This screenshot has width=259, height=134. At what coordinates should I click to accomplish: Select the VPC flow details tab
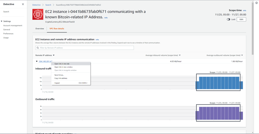[57, 29]
